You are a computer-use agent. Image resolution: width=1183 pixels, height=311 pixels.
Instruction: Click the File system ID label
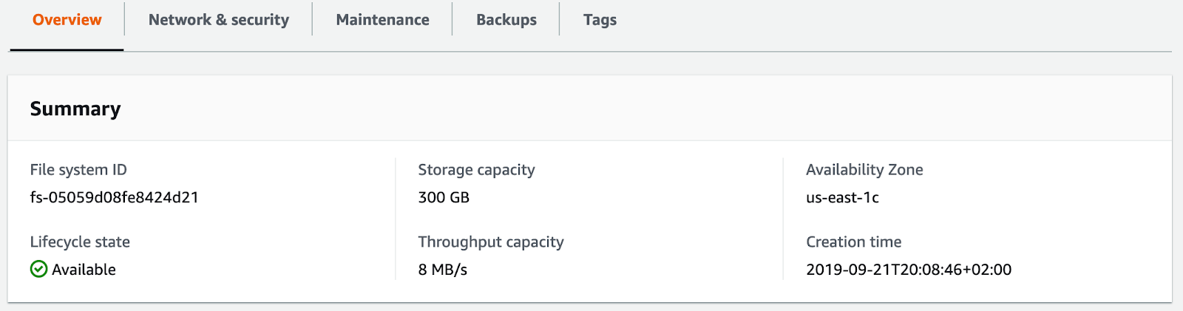(78, 170)
